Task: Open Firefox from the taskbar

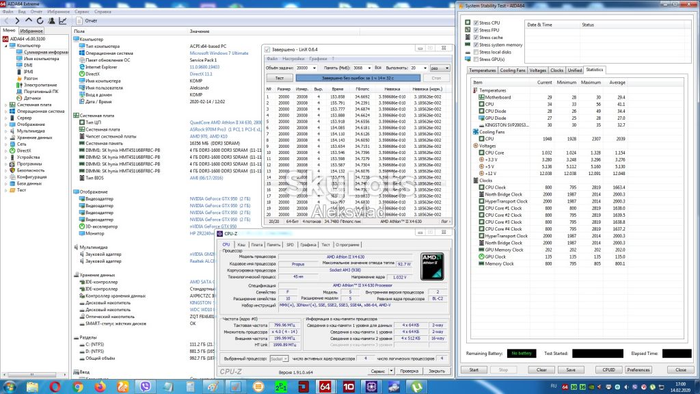Action: click(x=100, y=386)
